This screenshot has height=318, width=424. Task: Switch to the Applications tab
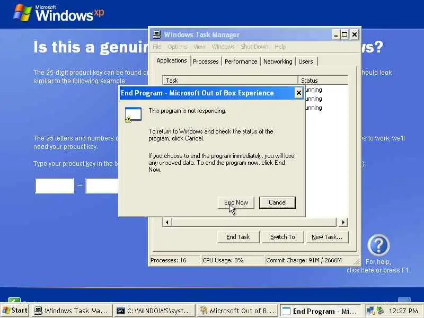point(172,60)
